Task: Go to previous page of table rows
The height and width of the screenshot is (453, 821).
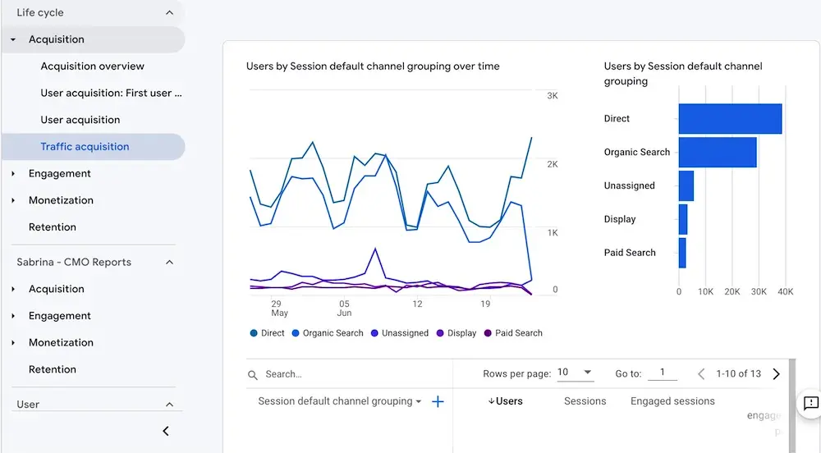Action: [701, 373]
